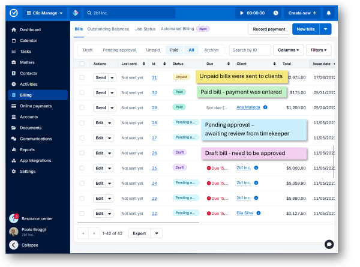Click the Search by ID field

point(249,50)
